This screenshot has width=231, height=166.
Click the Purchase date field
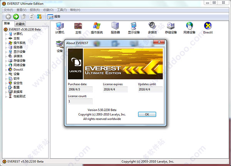tap(80, 89)
